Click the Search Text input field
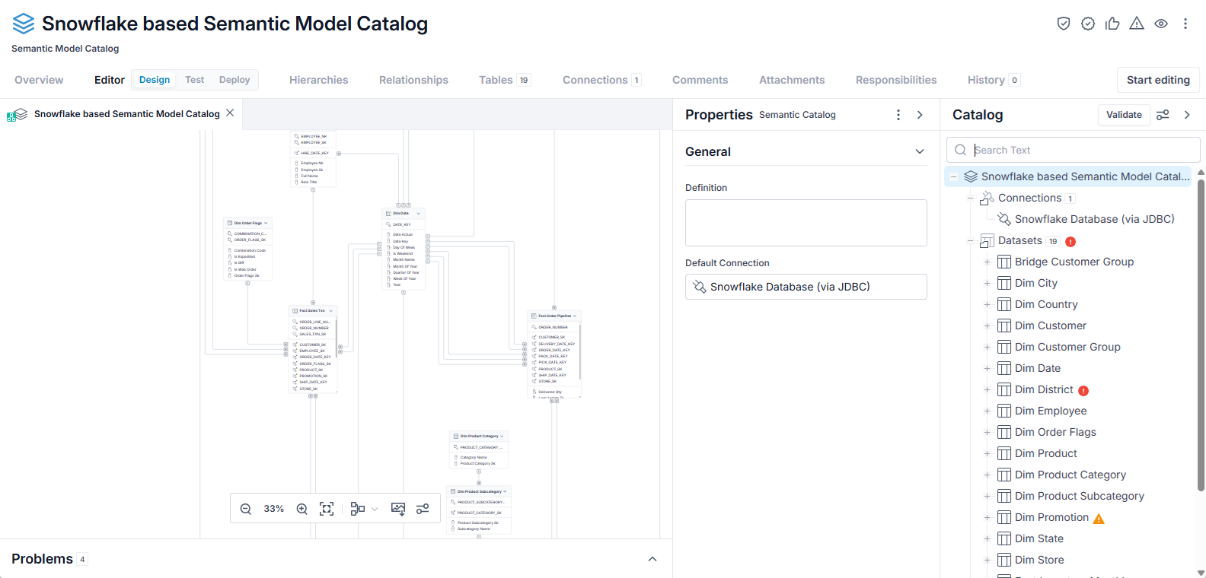This screenshot has width=1206, height=578. click(x=1074, y=150)
